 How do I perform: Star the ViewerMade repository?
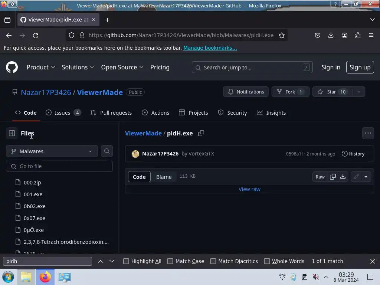click(332, 92)
